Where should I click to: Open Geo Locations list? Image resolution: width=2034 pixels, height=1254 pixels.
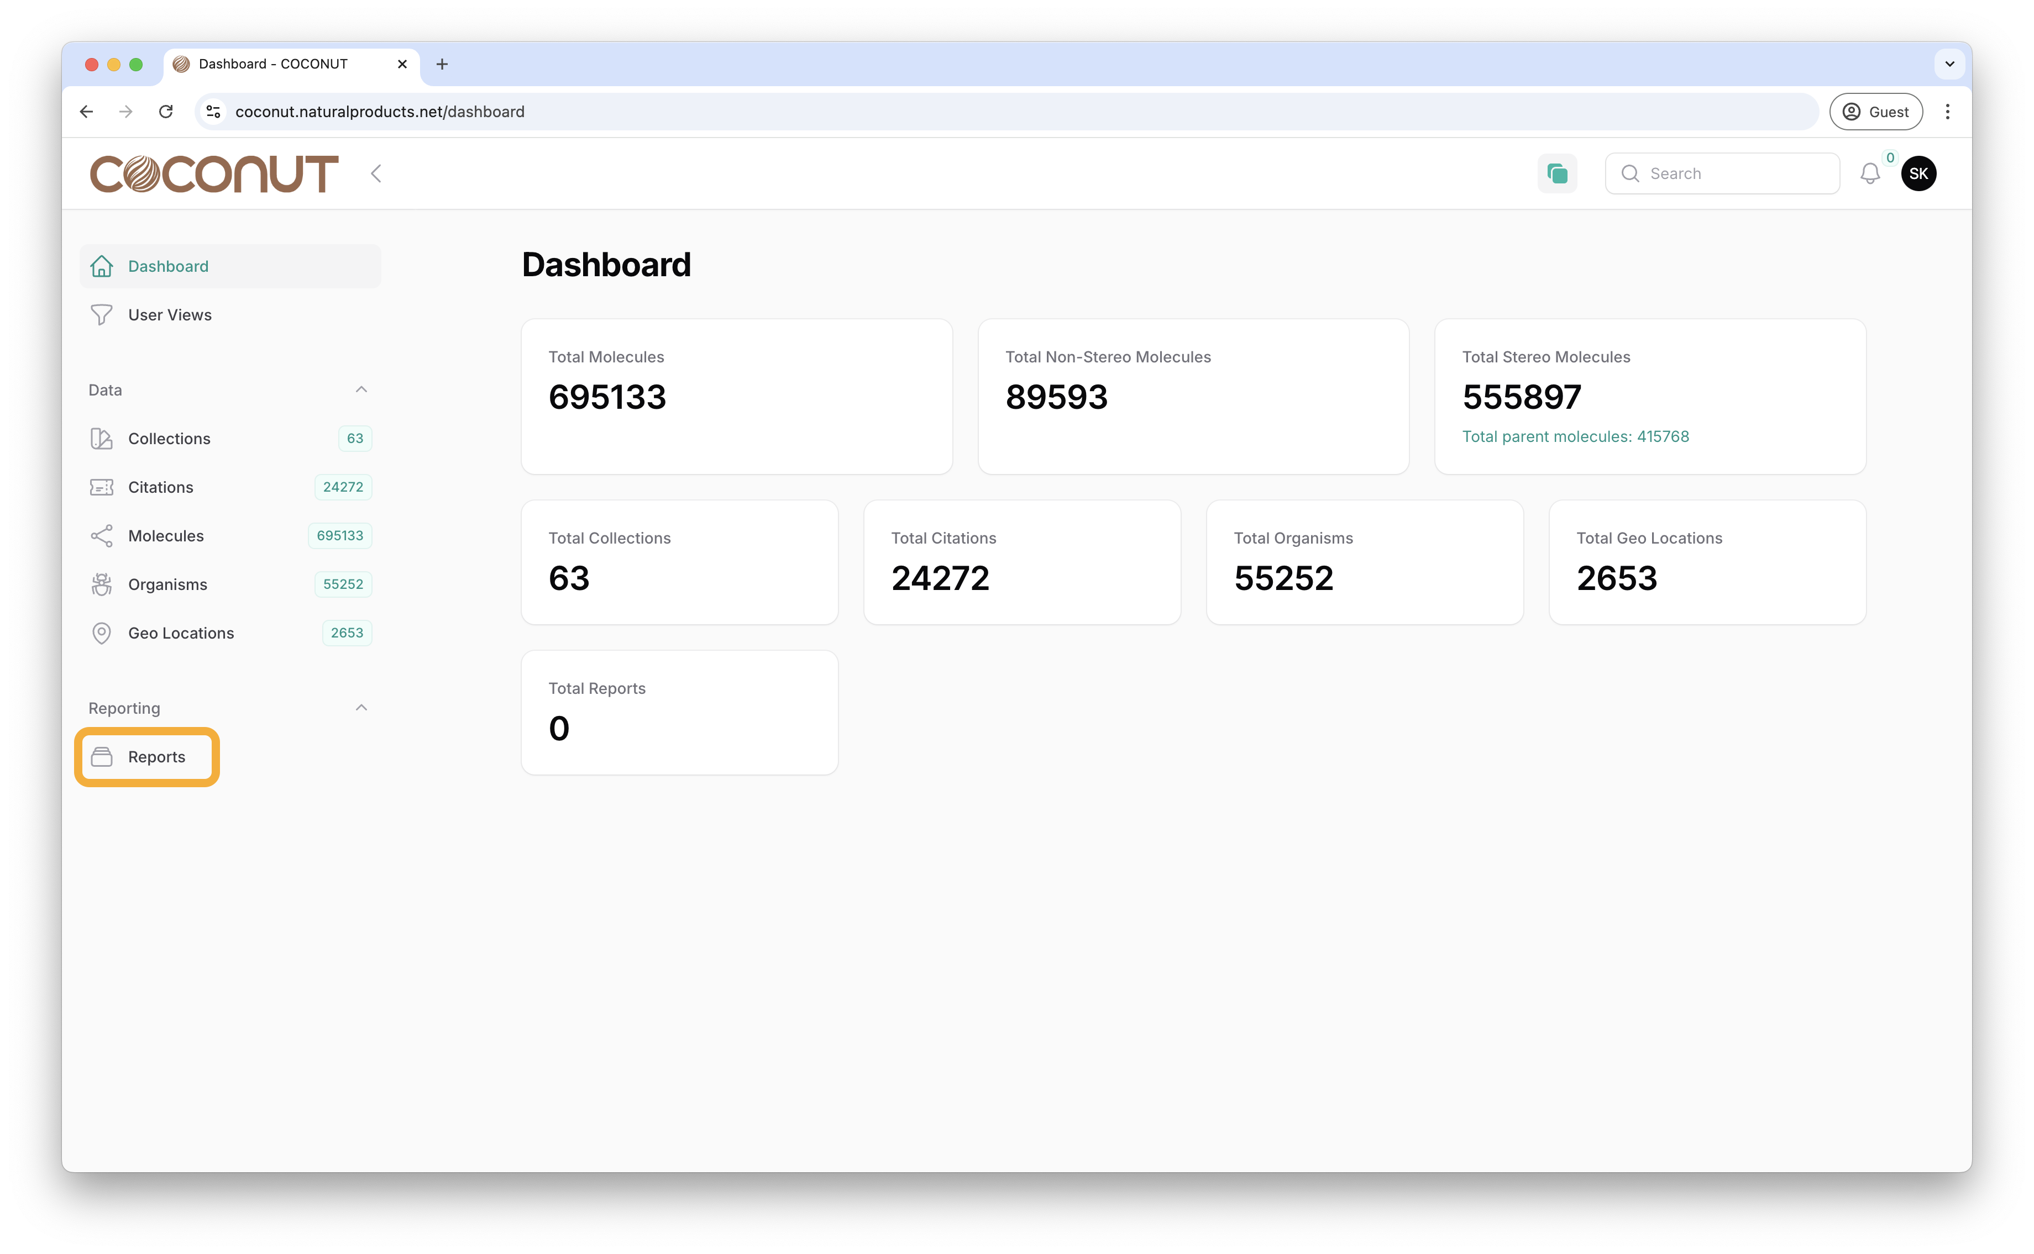coord(230,633)
